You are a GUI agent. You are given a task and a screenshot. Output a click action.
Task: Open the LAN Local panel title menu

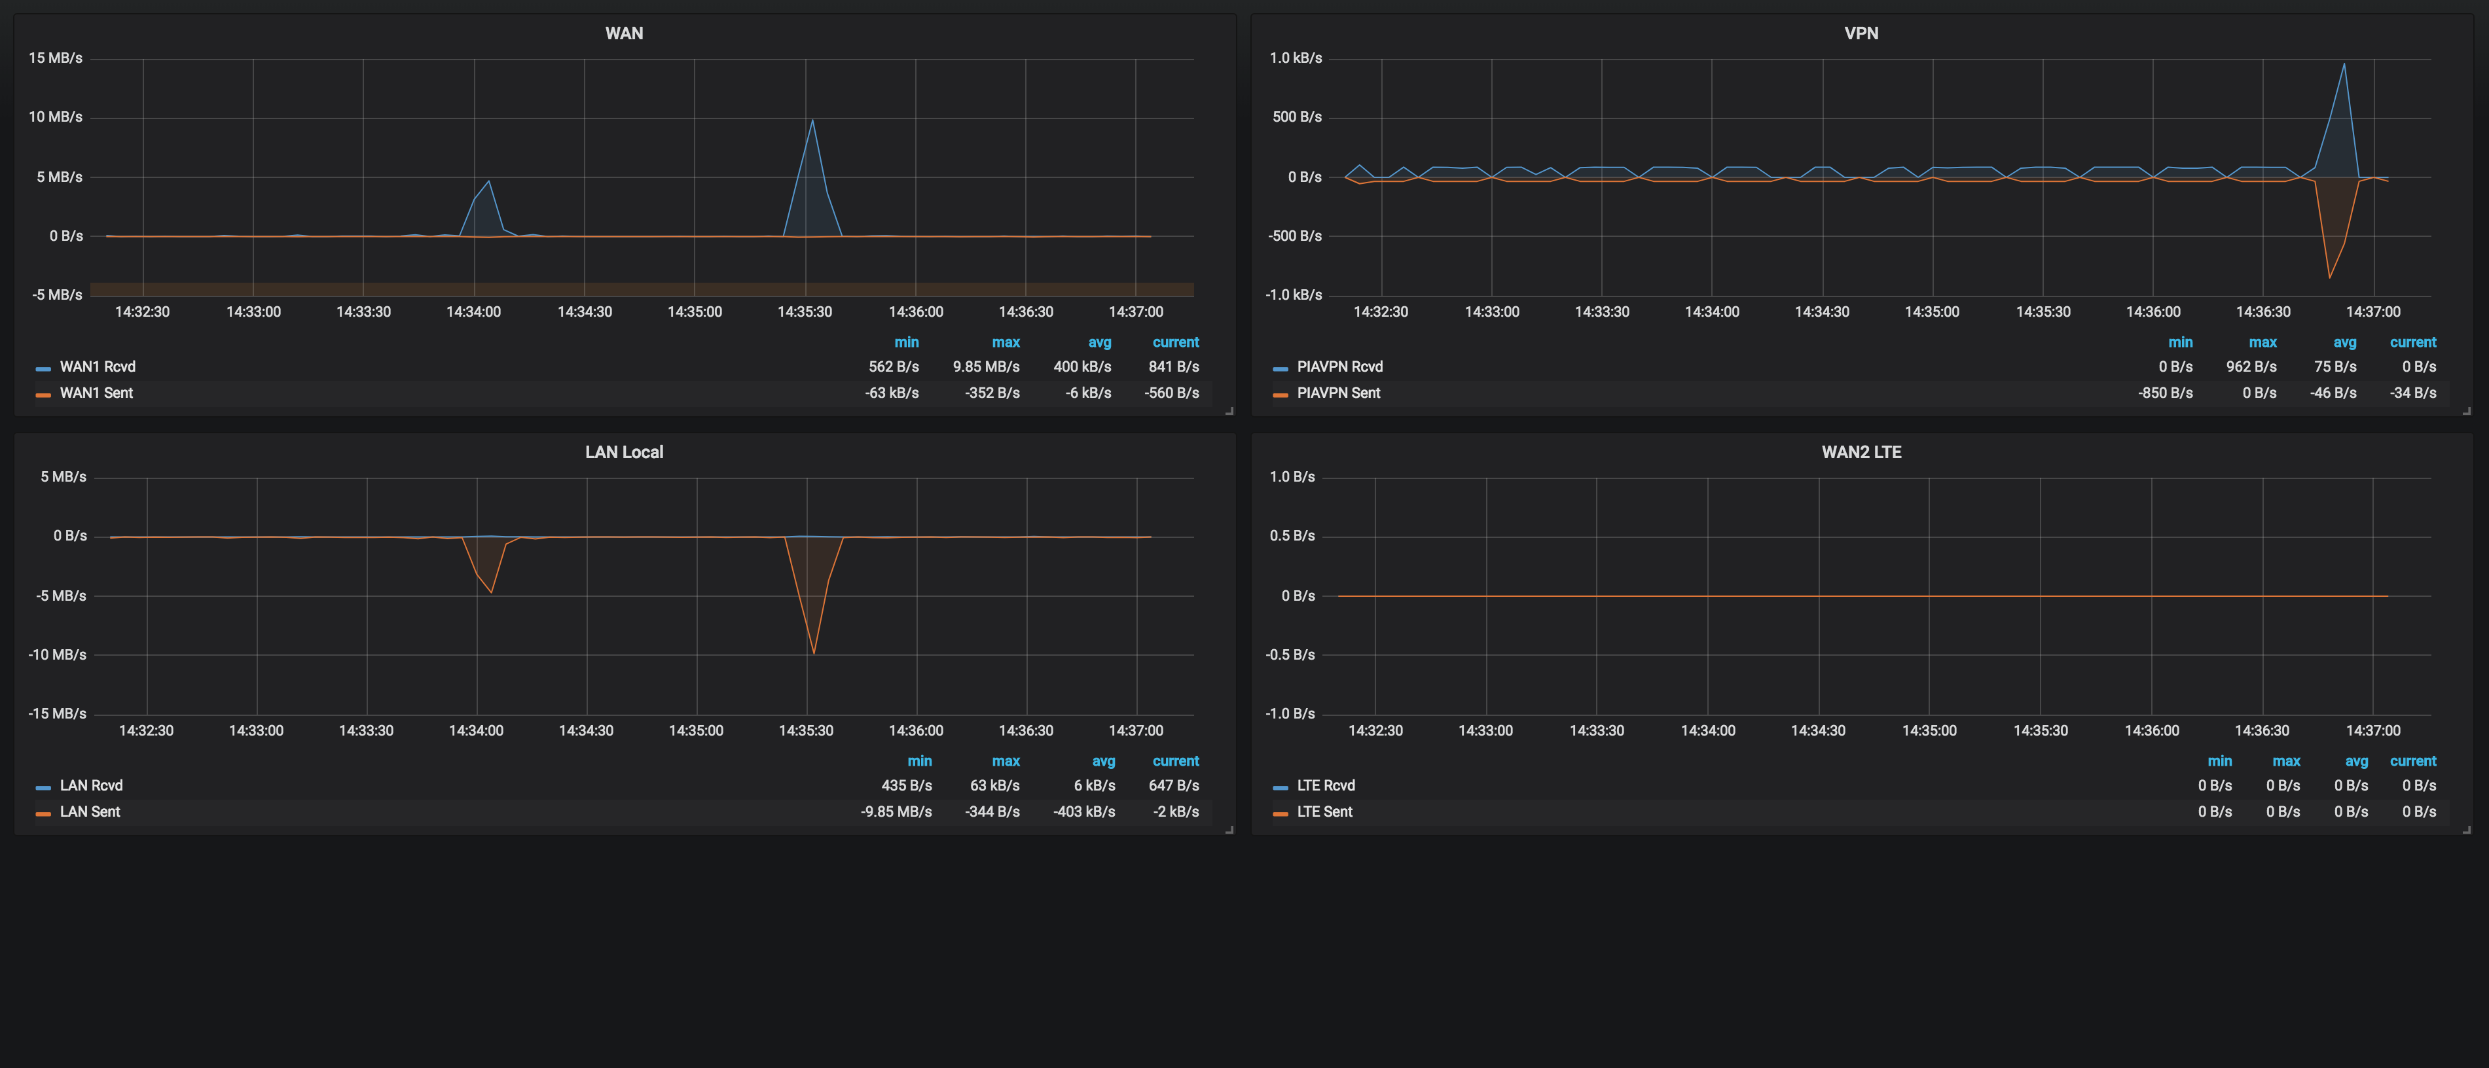click(623, 452)
